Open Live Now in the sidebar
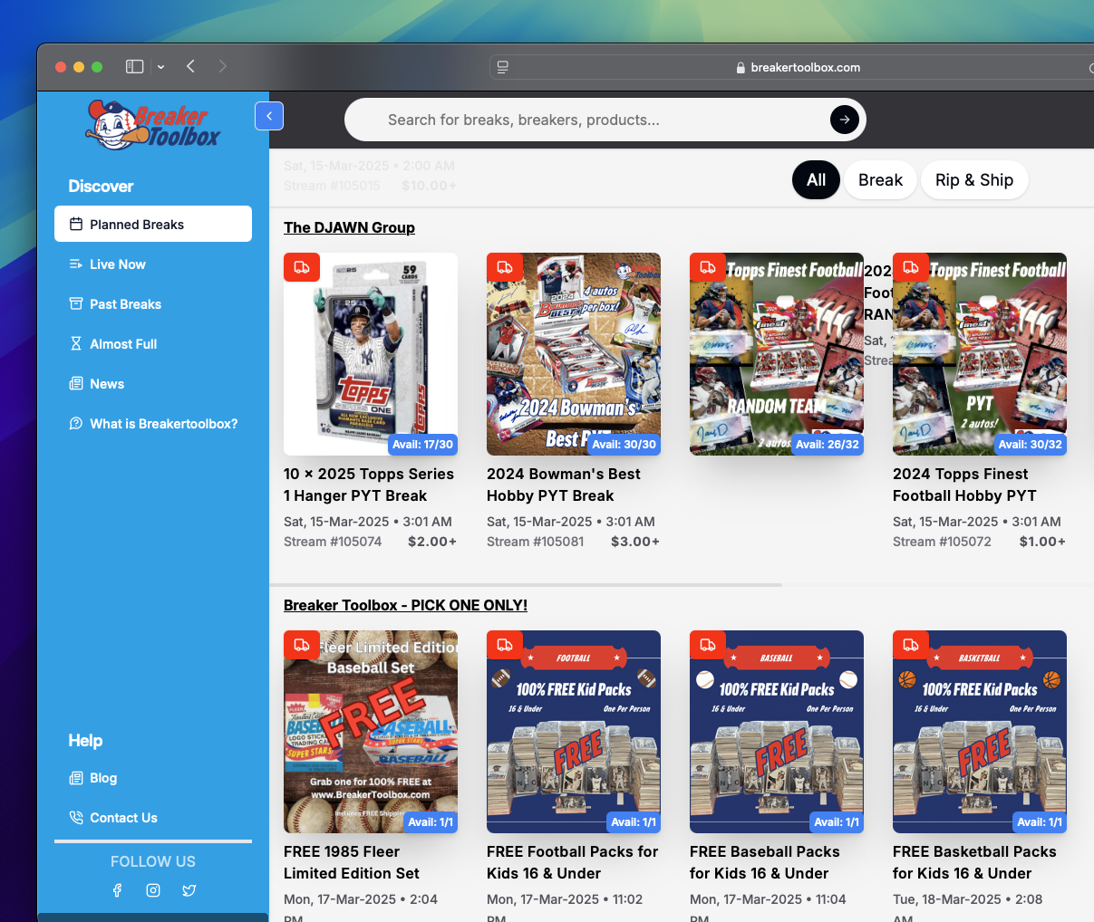Image resolution: width=1094 pixels, height=922 pixels. coord(153,264)
